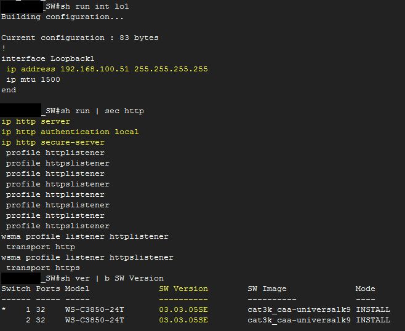This screenshot has width=405, height=331.
Task: Click the 'Current configuration : 83 bytes' line
Action: pos(80,38)
